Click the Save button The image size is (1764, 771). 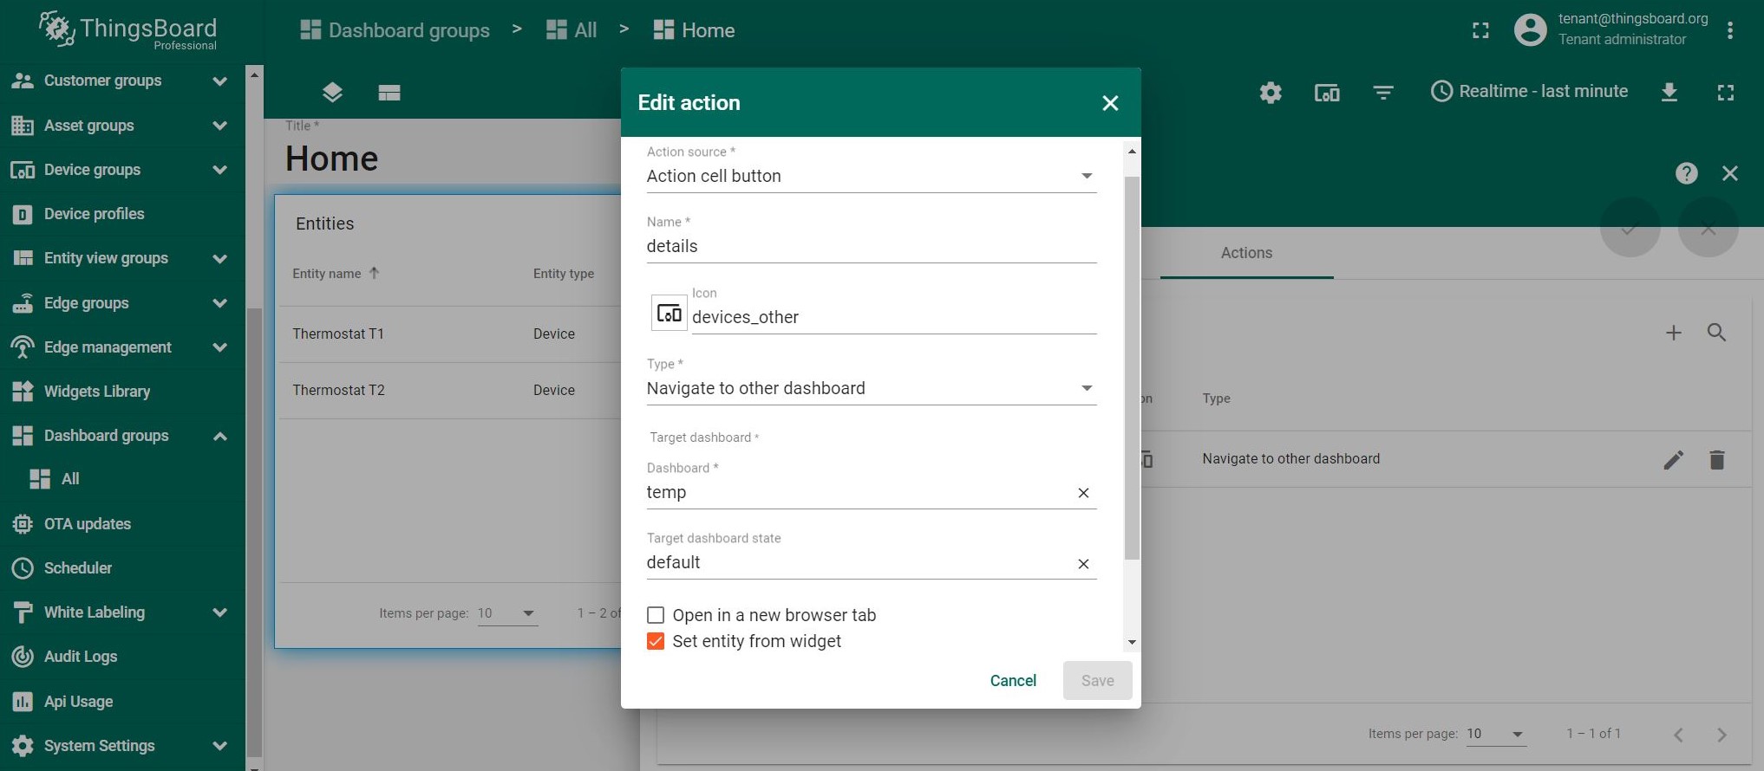point(1098,681)
